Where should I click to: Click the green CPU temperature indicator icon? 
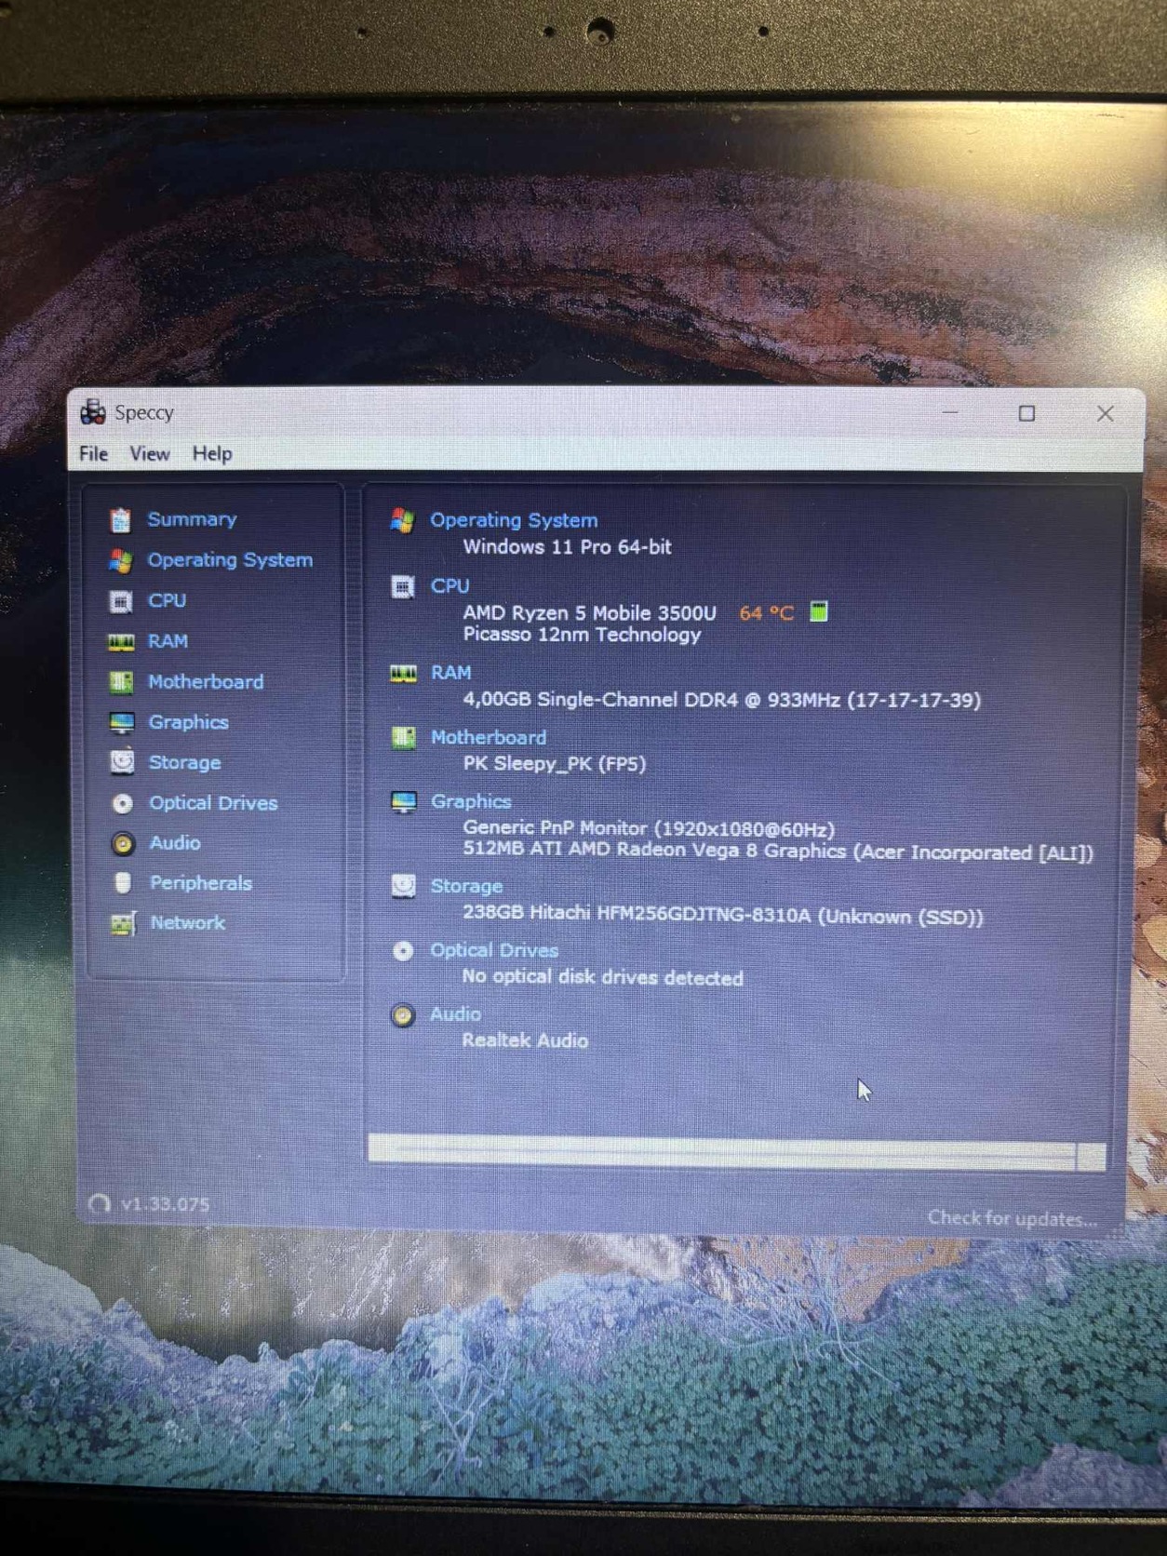click(x=818, y=611)
